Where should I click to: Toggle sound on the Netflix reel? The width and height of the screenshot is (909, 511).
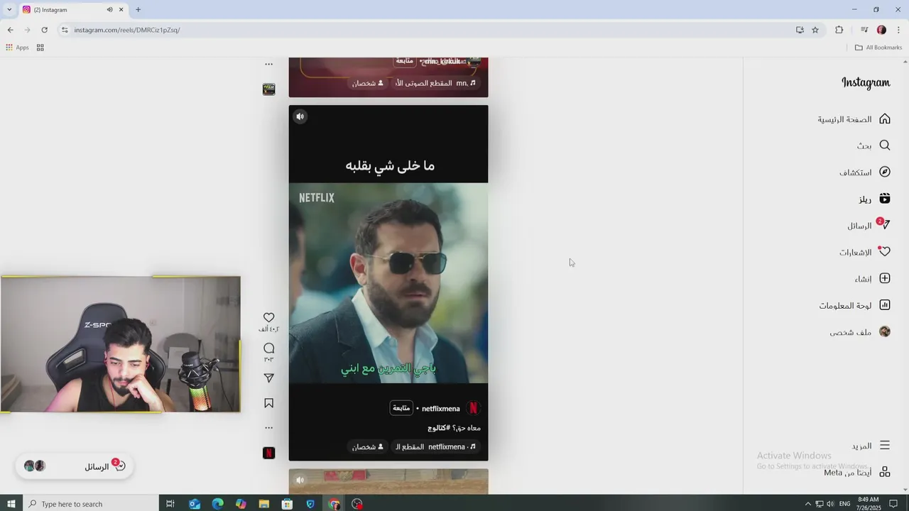click(300, 116)
